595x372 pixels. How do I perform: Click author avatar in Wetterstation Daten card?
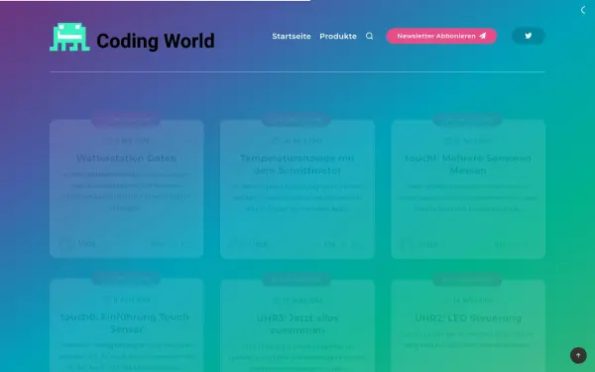point(65,244)
